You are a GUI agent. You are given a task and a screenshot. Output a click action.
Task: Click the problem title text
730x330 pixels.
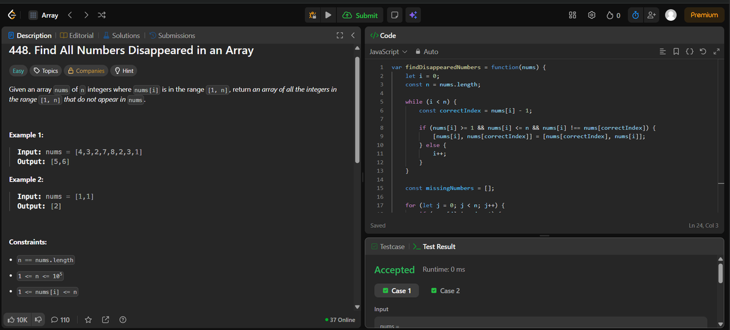[131, 50]
